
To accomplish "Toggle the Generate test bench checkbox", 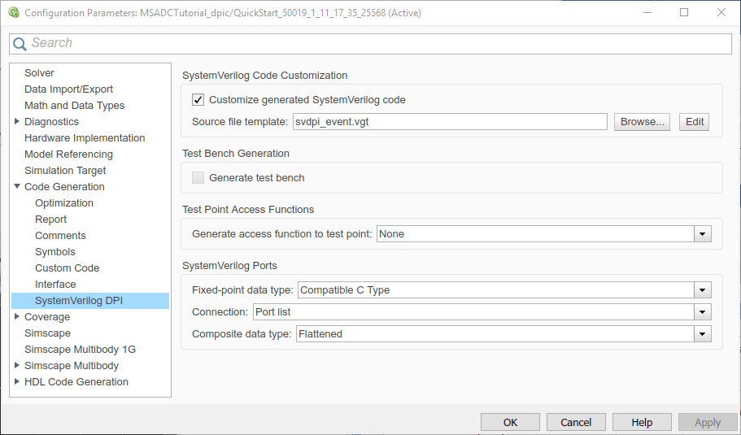I will (x=198, y=177).
